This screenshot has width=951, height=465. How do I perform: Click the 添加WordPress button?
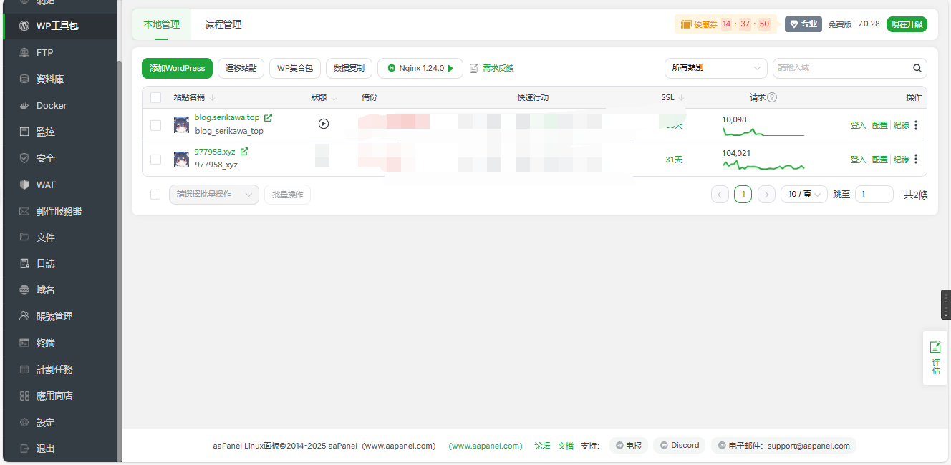click(177, 69)
